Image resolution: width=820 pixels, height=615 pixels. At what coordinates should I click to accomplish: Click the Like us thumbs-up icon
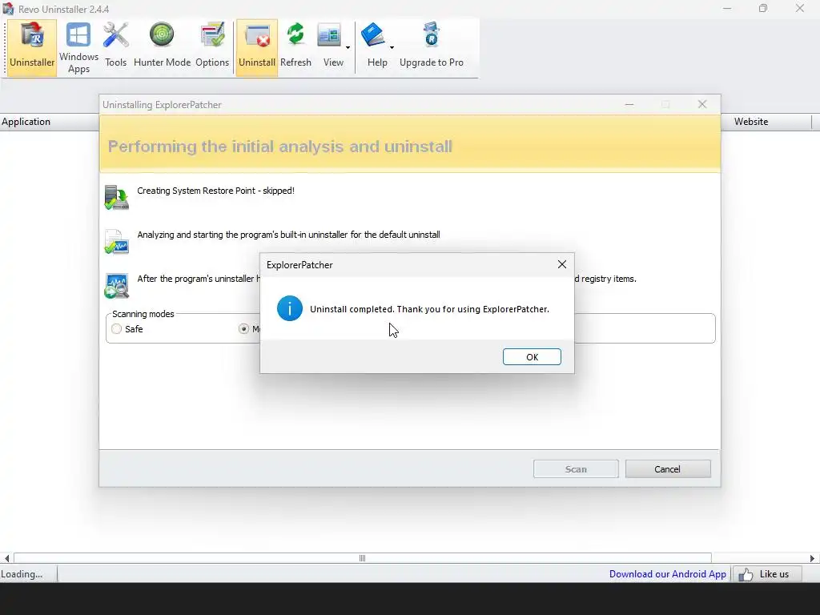[x=746, y=575]
